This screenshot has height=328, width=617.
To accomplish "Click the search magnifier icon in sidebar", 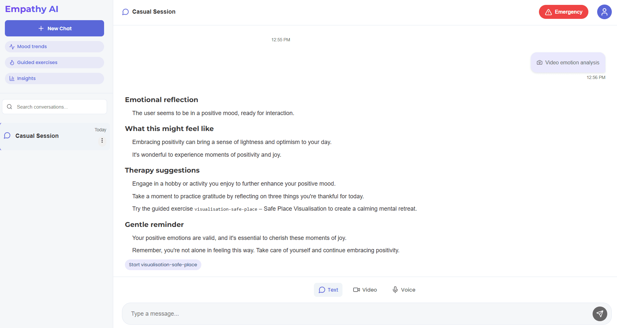I will click(x=9, y=107).
